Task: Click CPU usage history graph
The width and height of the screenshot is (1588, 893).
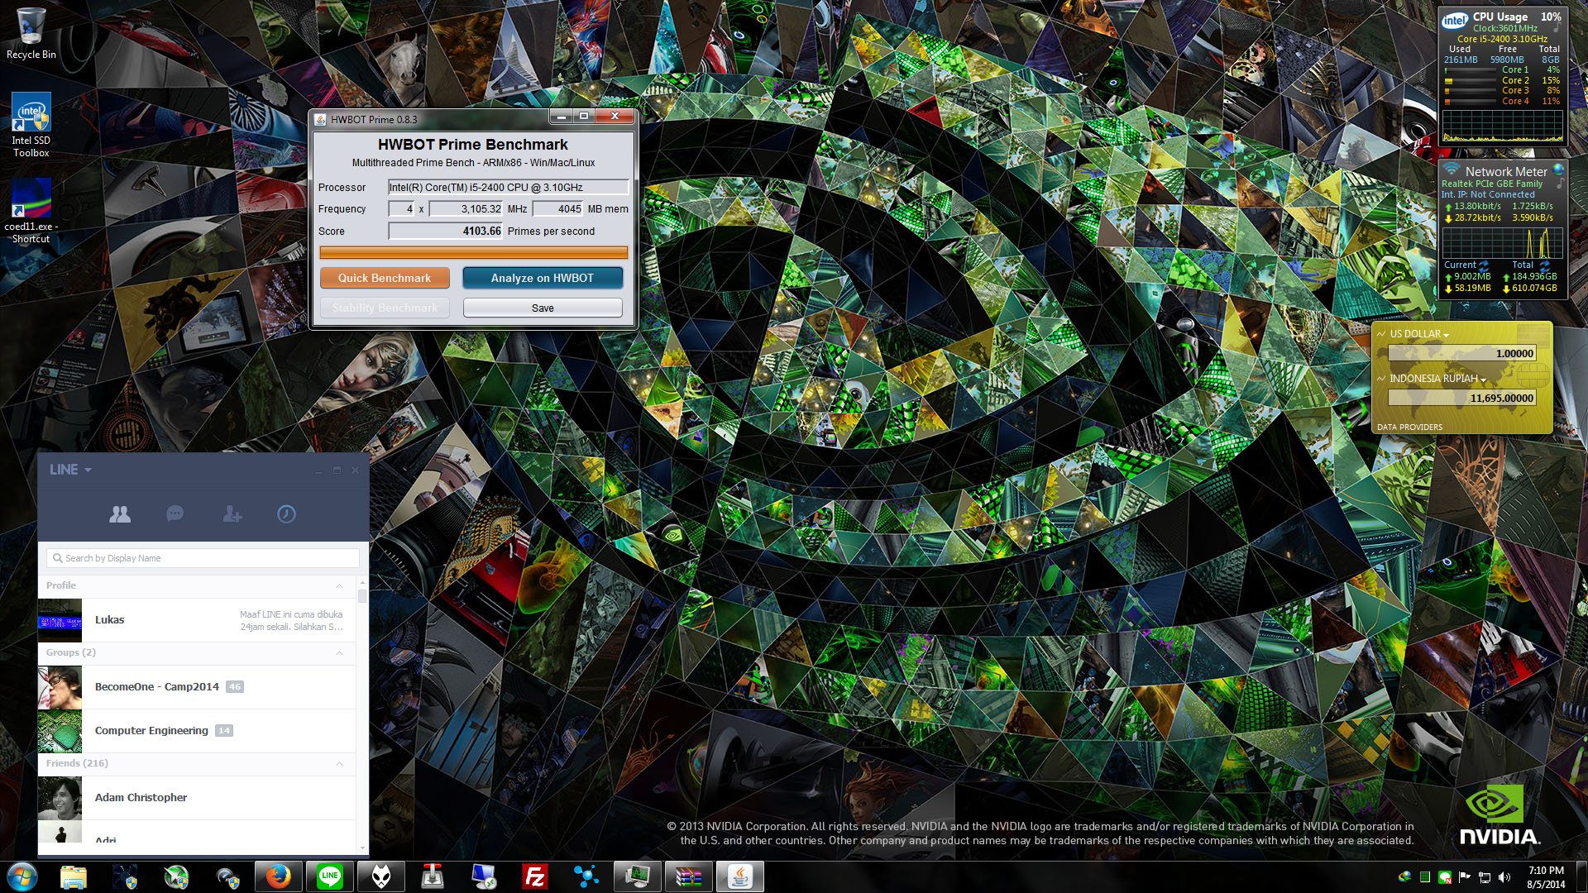Action: 1503,125
